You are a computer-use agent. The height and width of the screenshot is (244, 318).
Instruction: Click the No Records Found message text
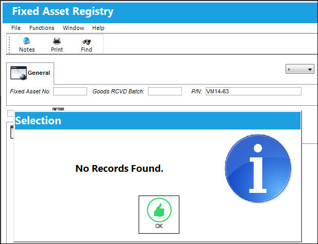(120, 169)
